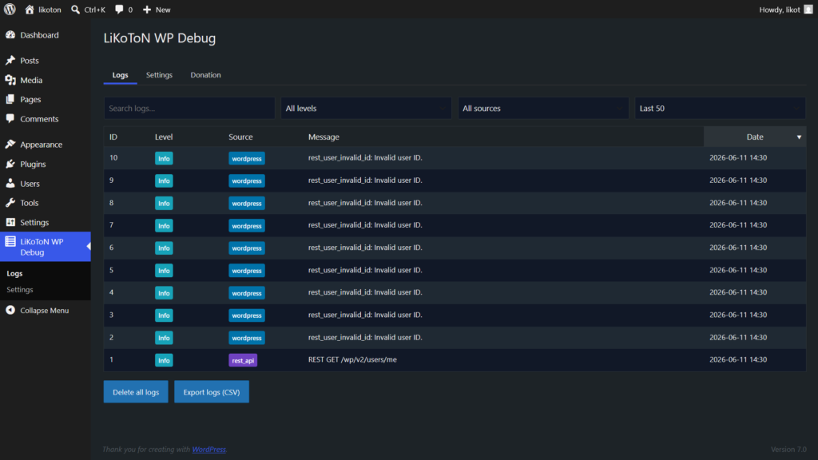Click the Settings sliders icon in sidebar
The image size is (818, 460).
pyautogui.click(x=10, y=222)
